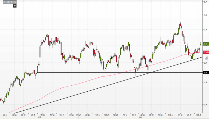Click the Lug 16 date axis label
This screenshot has width=209, height=119.
tap(198, 114)
